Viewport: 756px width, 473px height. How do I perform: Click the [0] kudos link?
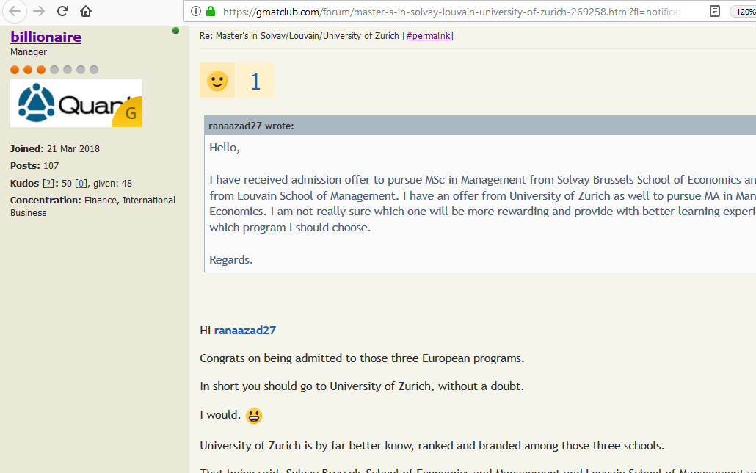81,183
